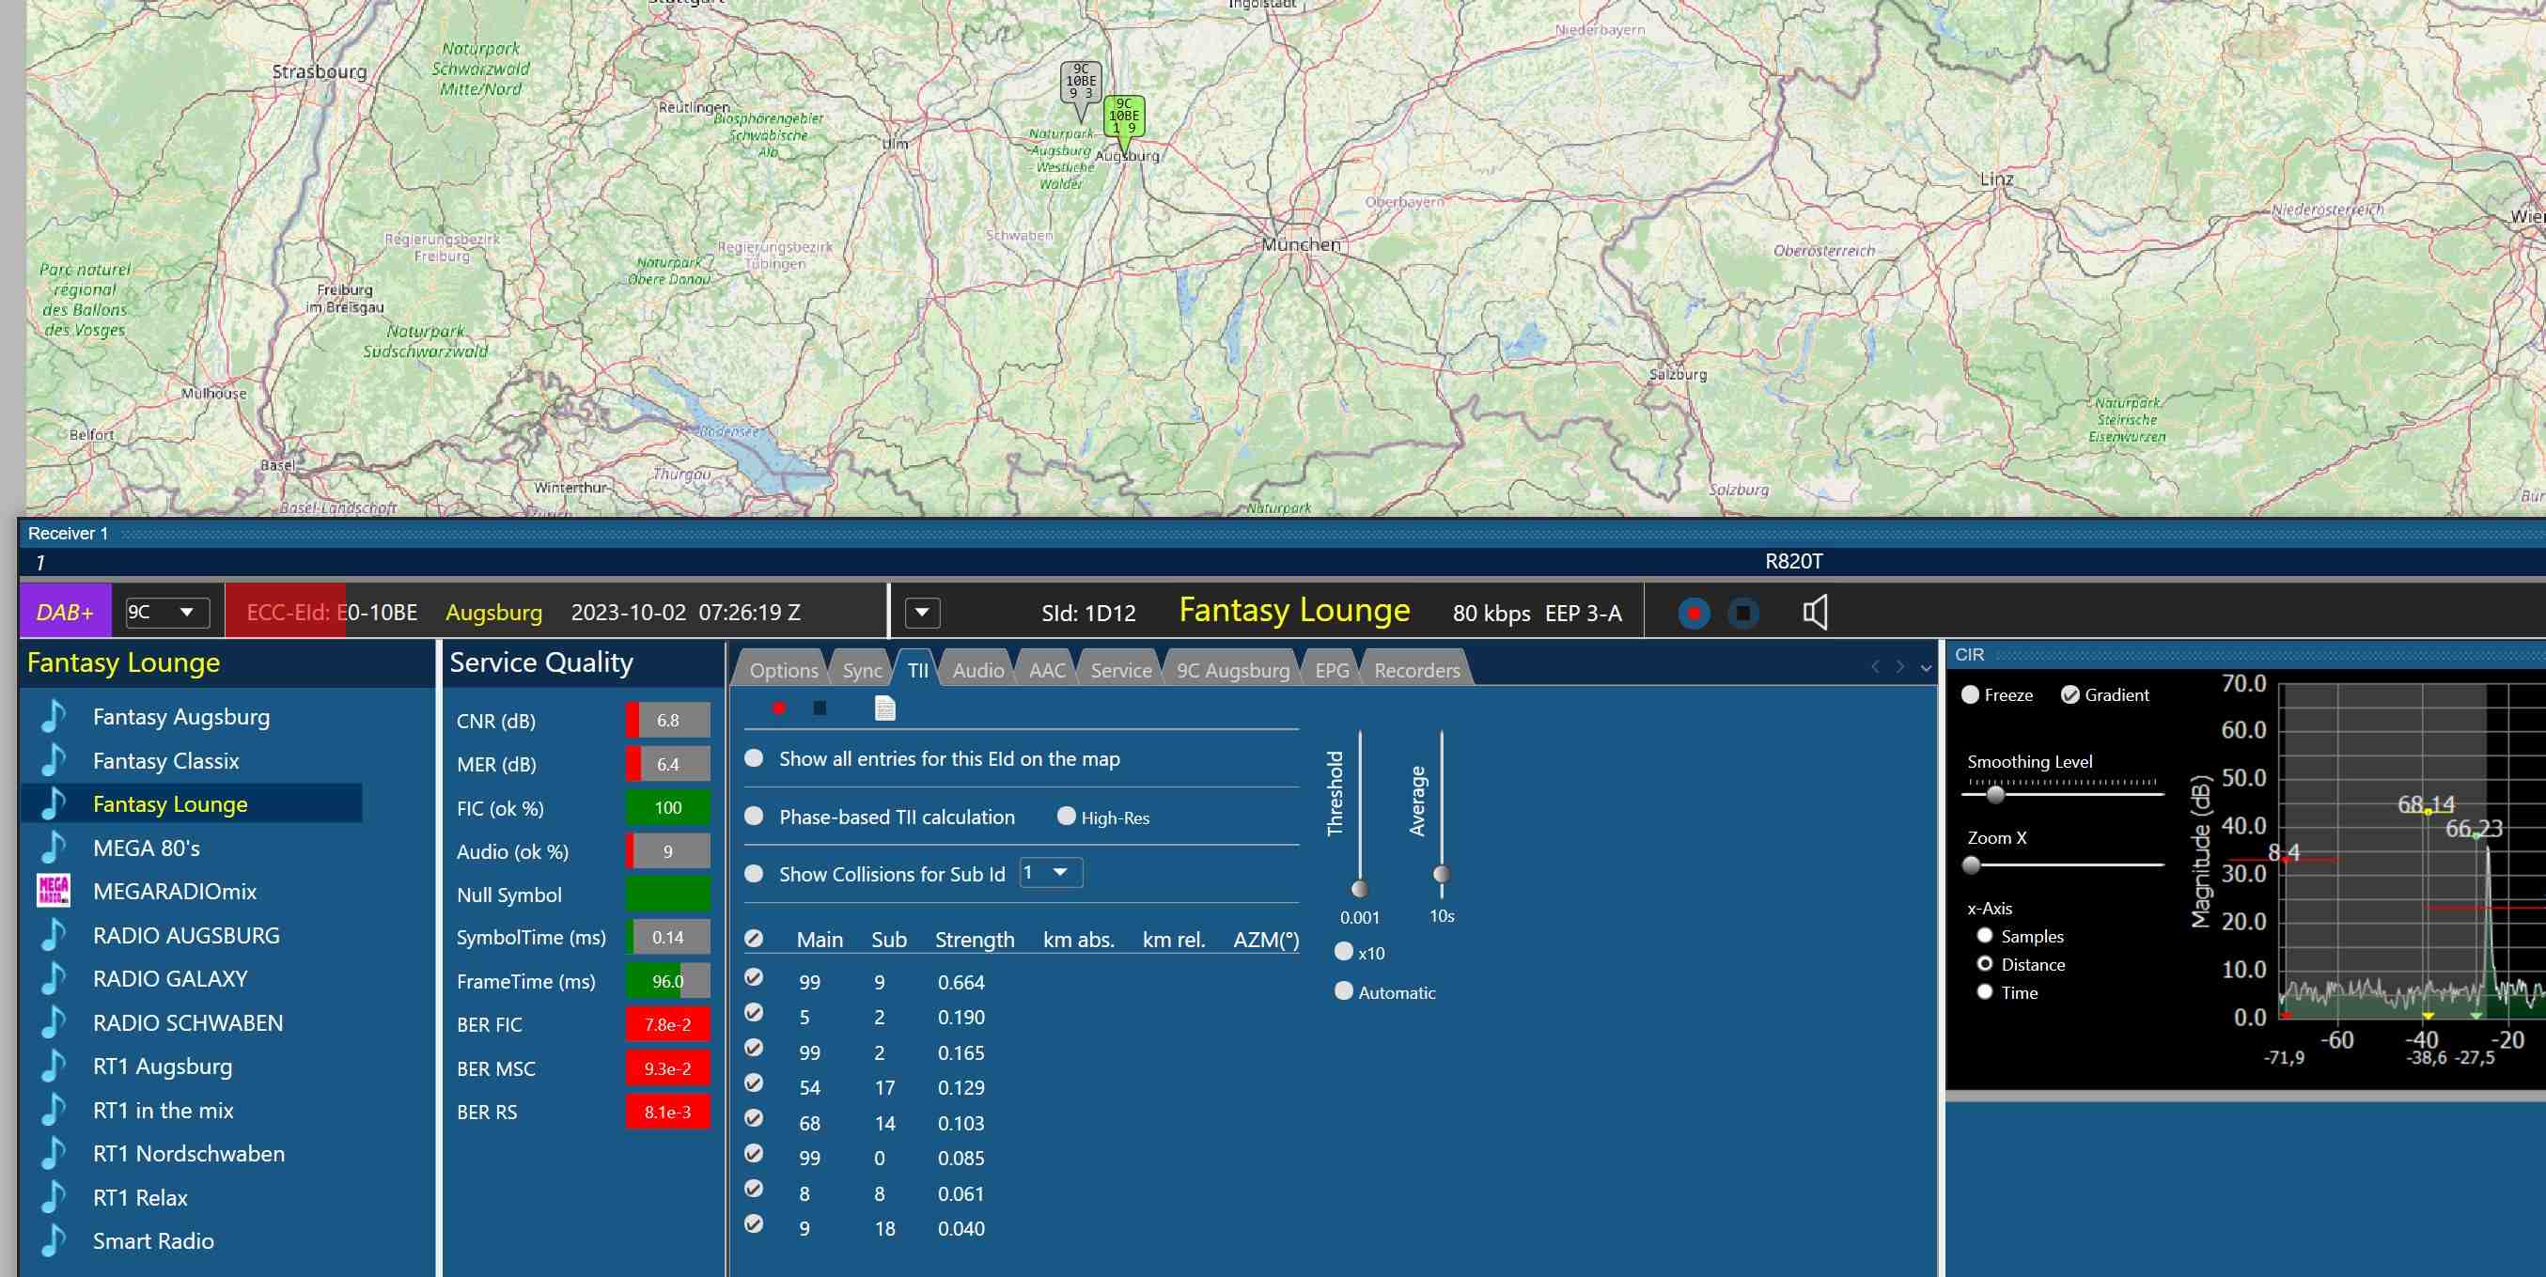2546x1277 pixels.
Task: Set x-Axis to Time
Action: pyautogui.click(x=1985, y=991)
